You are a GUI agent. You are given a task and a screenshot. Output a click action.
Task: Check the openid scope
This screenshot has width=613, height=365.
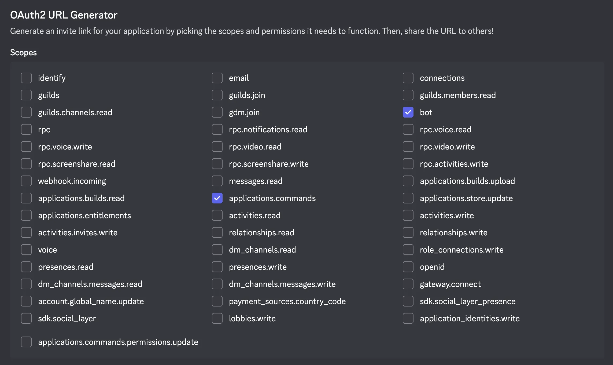click(x=408, y=267)
